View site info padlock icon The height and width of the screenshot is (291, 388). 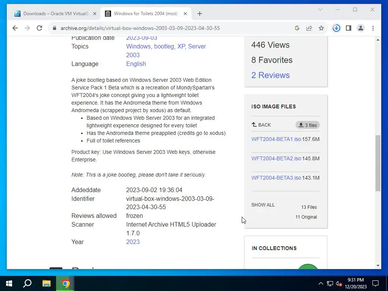coord(55,28)
